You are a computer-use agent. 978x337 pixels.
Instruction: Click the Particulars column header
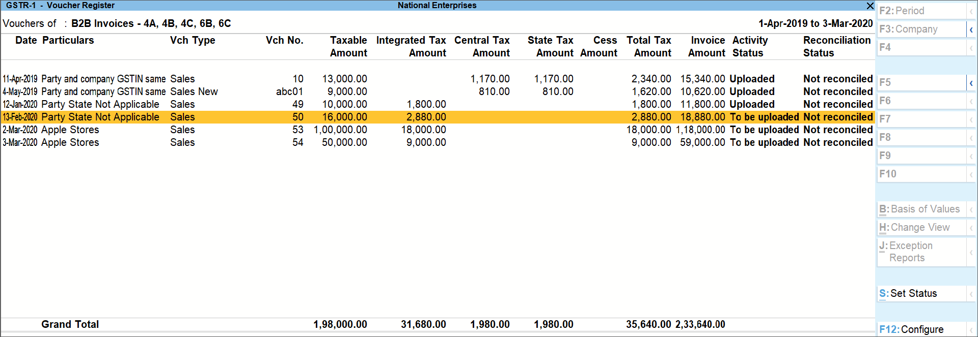pyautogui.click(x=68, y=40)
